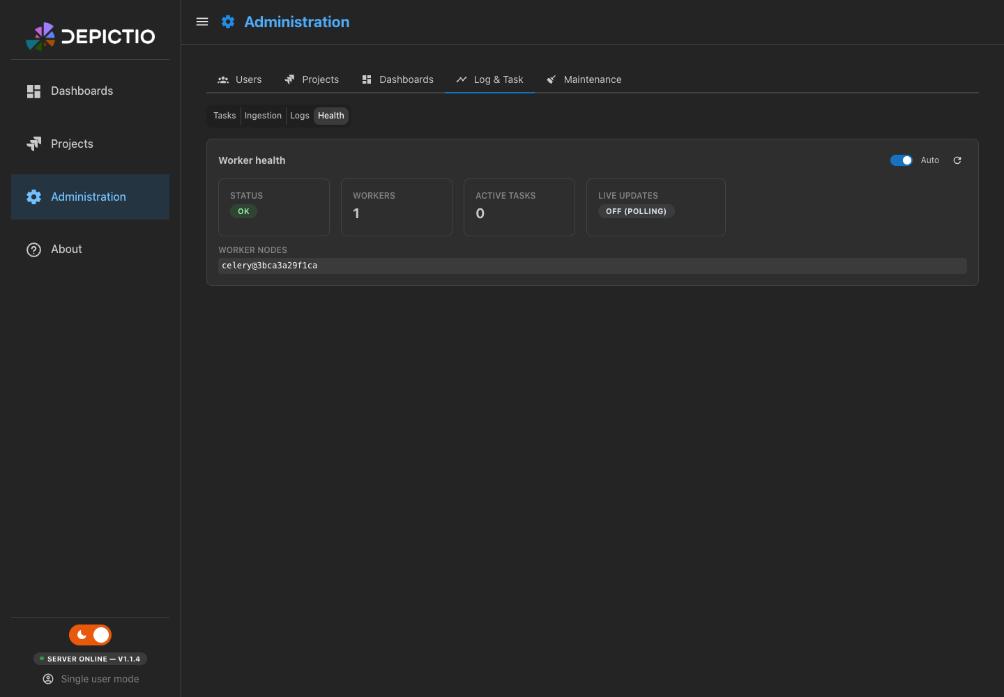Open the About page
This screenshot has height=697, width=1004.
[x=90, y=250]
